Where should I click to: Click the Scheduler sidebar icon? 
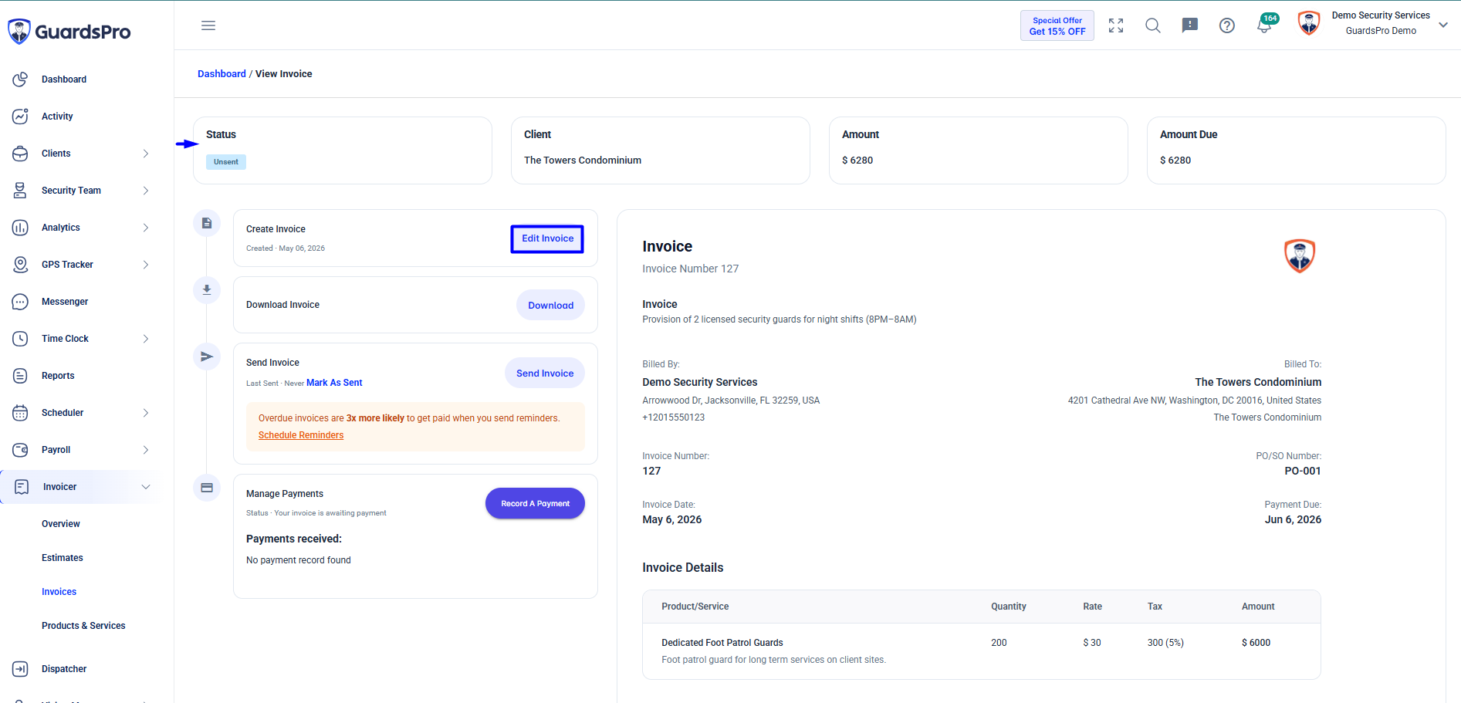21,413
